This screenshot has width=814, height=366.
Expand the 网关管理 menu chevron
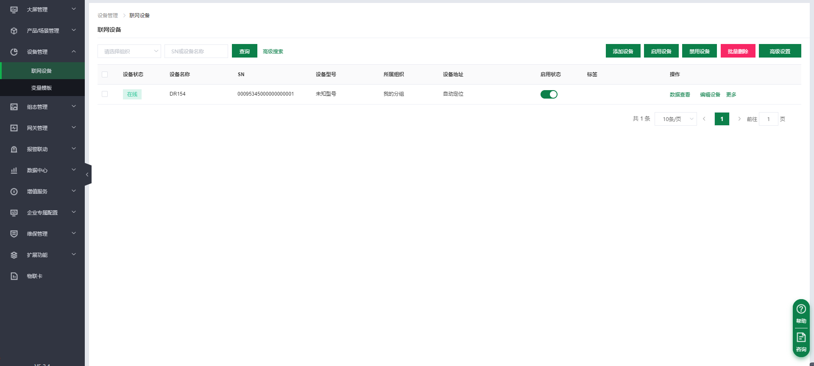pyautogui.click(x=74, y=127)
